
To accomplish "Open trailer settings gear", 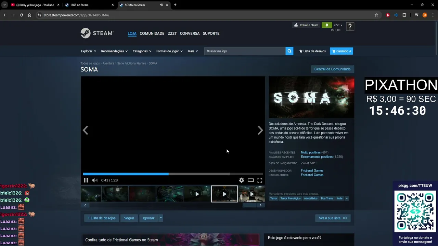I will 242,180.
